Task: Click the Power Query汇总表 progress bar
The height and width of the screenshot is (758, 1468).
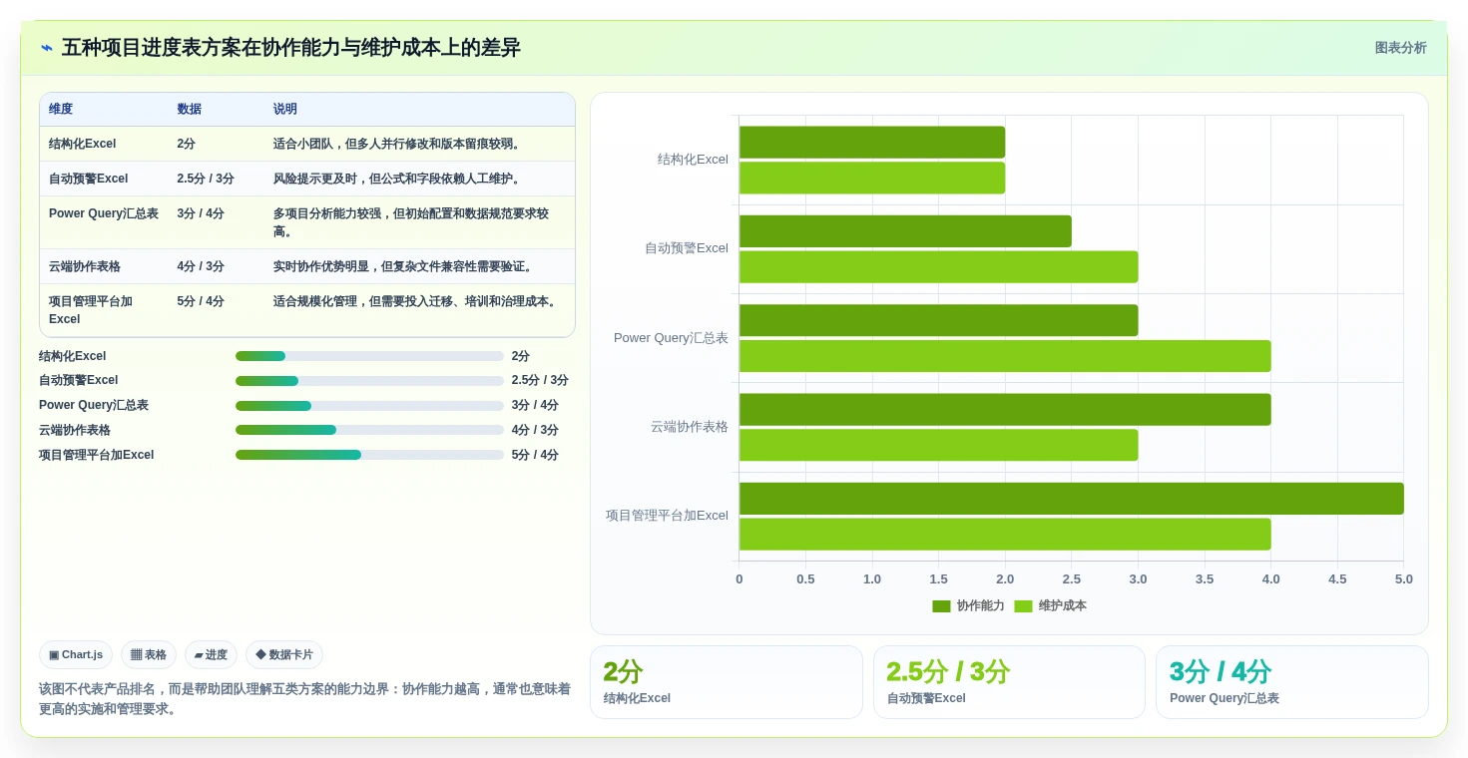Action: point(369,406)
